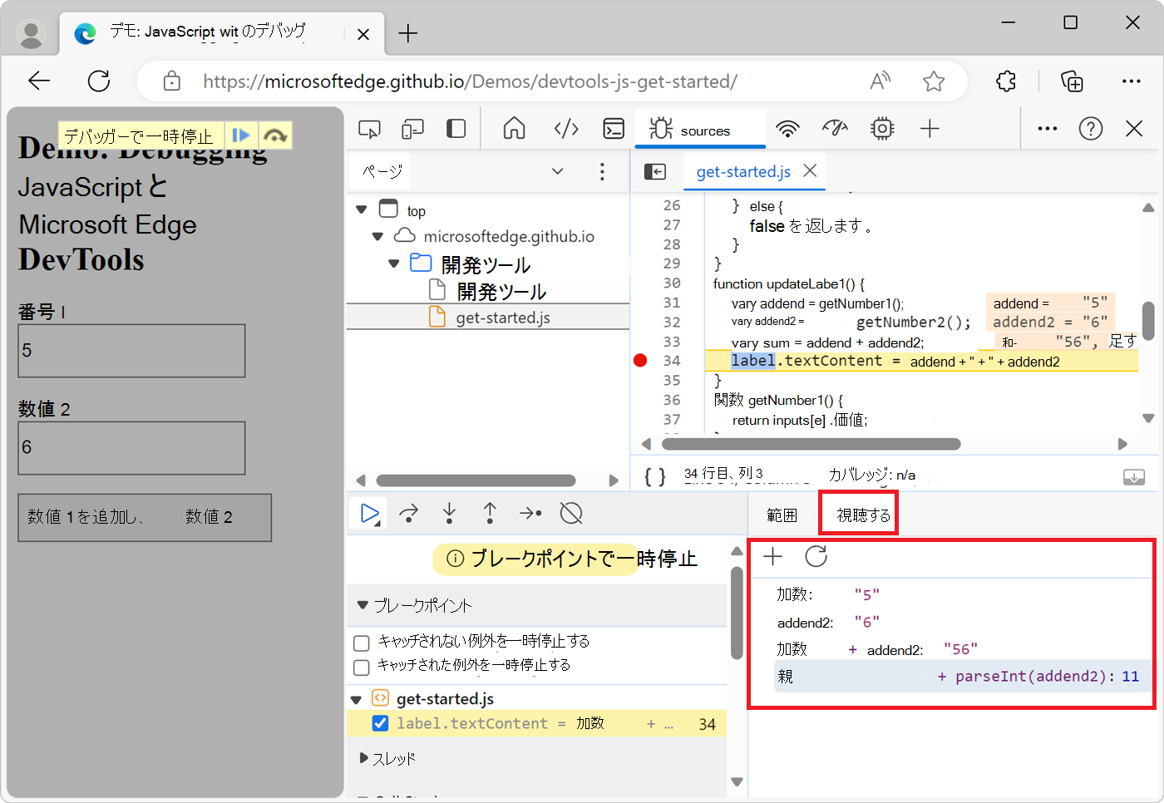Enable pausing on uncaught exceptions
1164x803 pixels.
pyautogui.click(x=362, y=643)
